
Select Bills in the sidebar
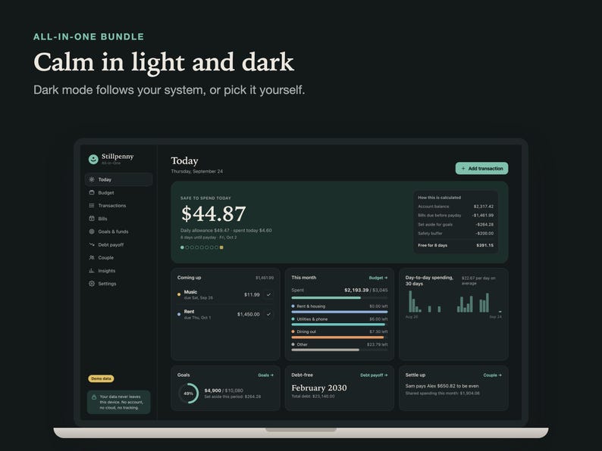[x=118, y=219]
